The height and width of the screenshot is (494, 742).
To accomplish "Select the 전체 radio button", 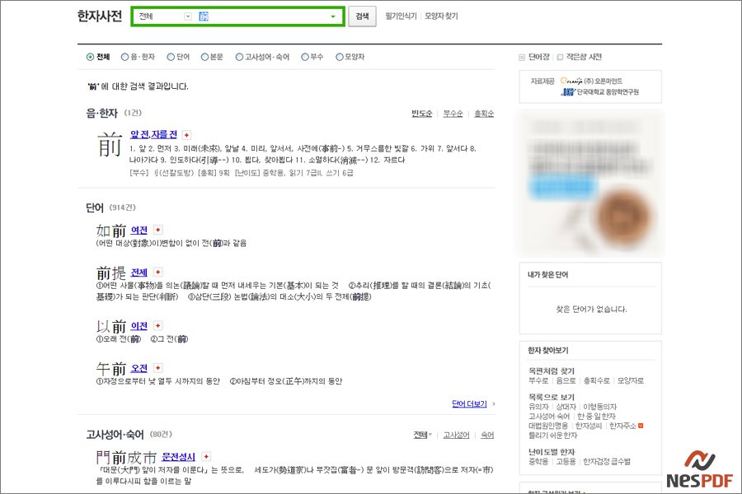I will coord(90,57).
